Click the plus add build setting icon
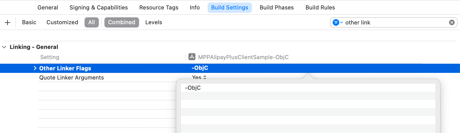The width and height of the screenshot is (460, 133). coord(8,22)
